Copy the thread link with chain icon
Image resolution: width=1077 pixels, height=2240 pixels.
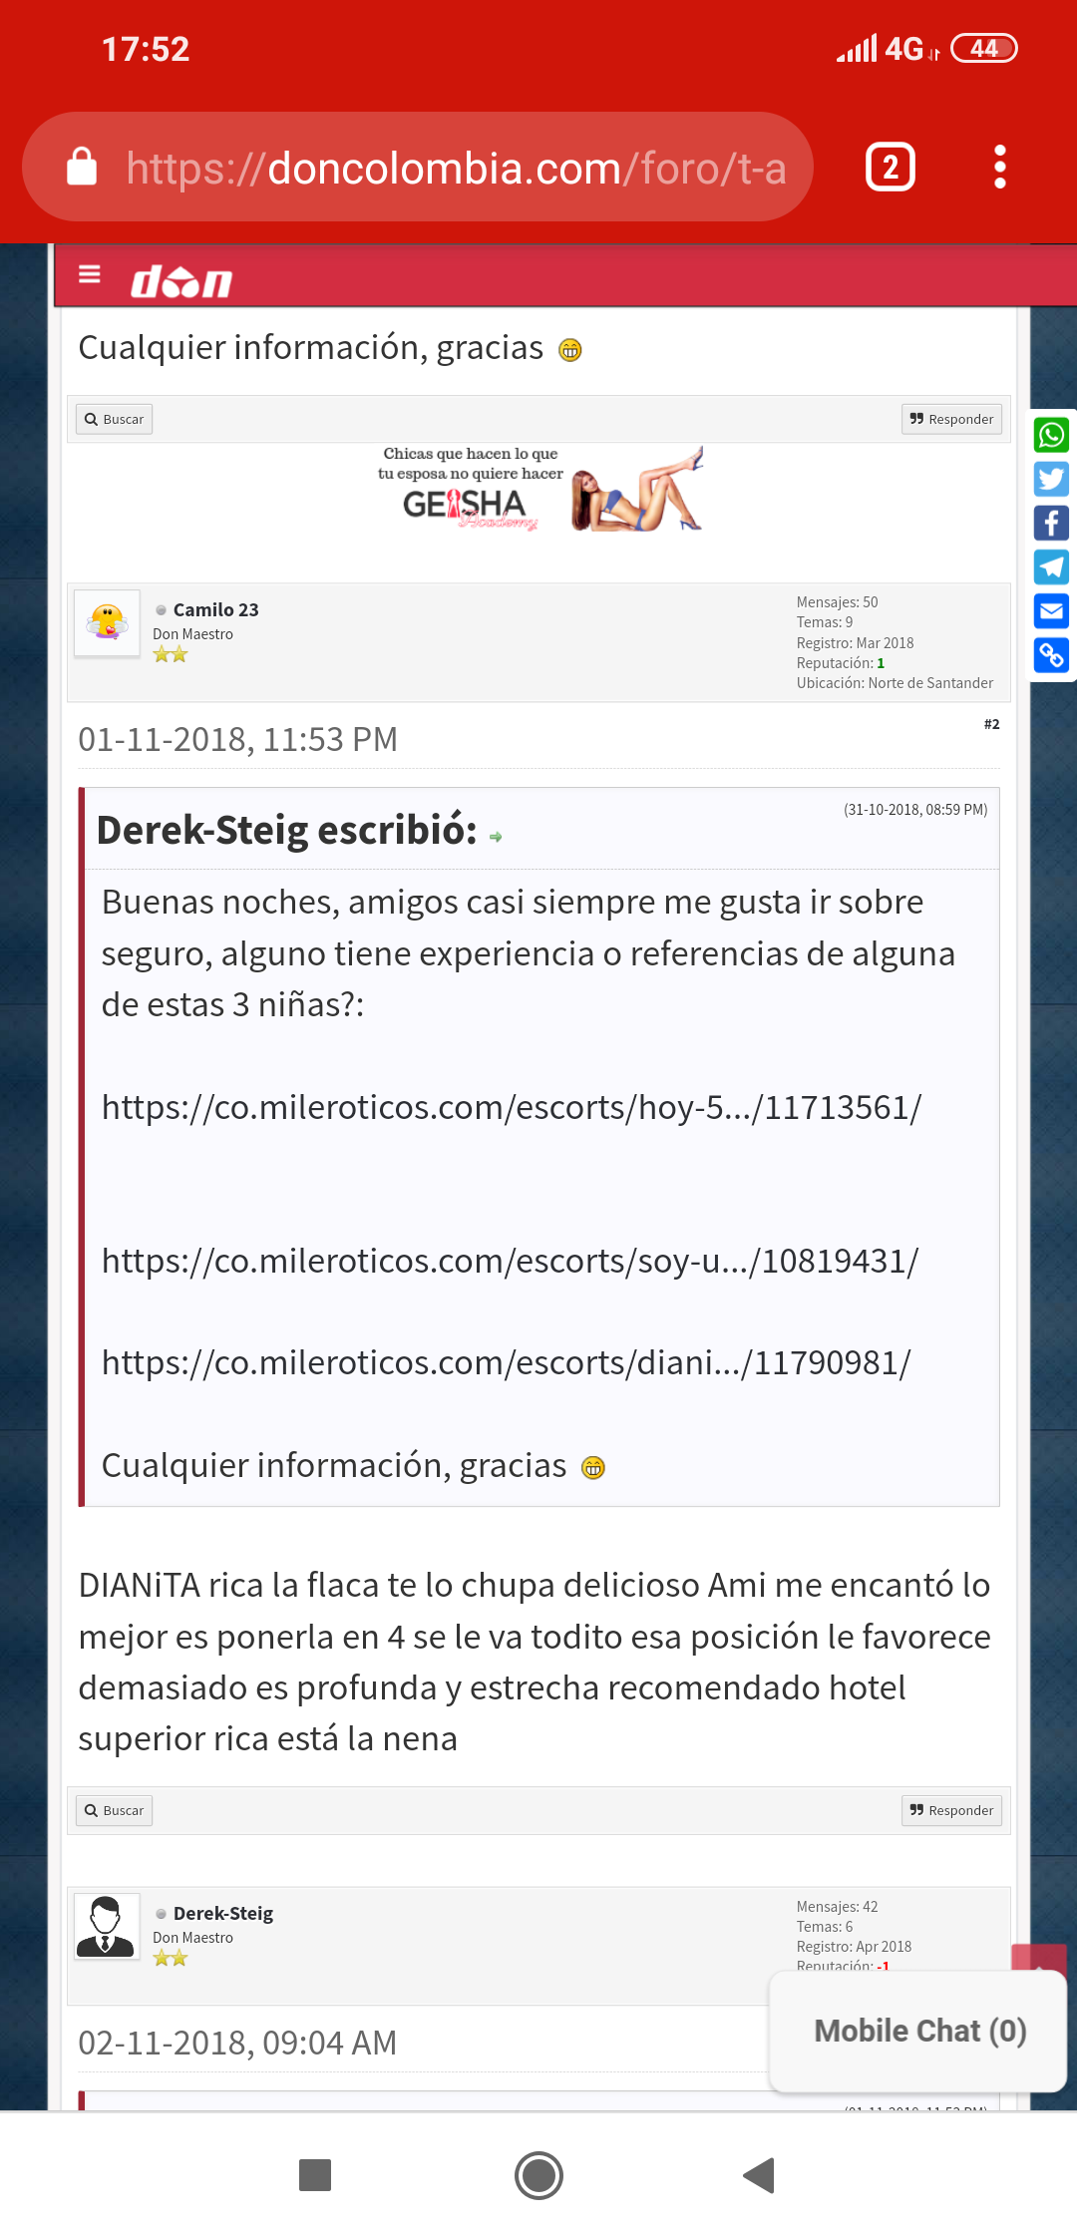coord(1051,655)
